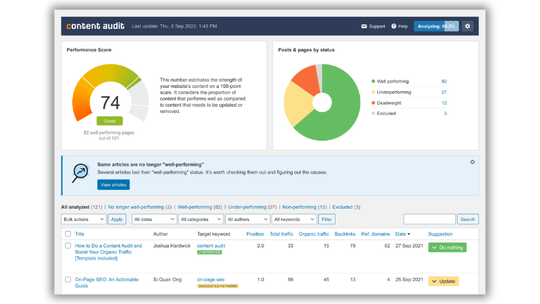The width and height of the screenshot is (540, 304).
Task: Toggle the select-all checkbox in table header
Action: [x=68, y=234]
